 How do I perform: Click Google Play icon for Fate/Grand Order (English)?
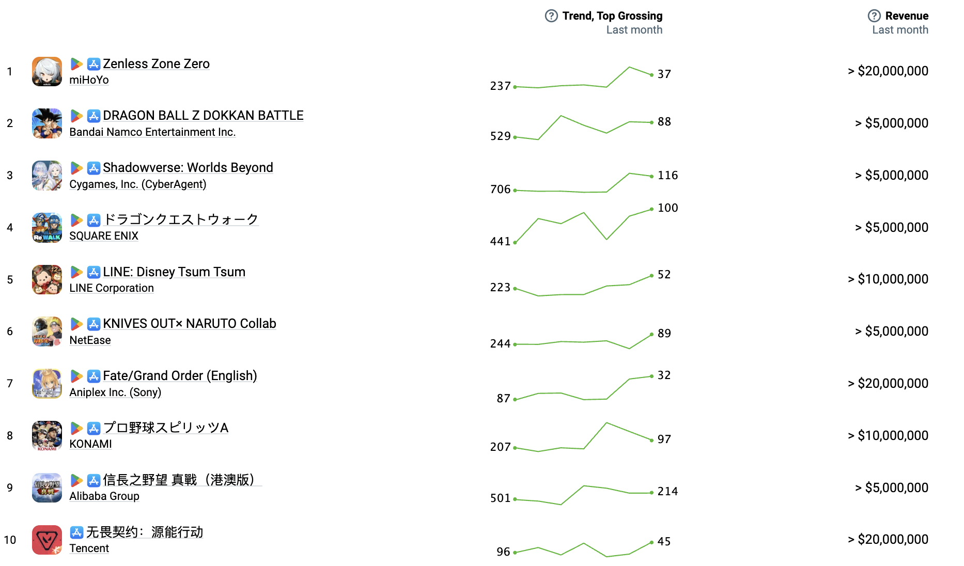coord(76,376)
